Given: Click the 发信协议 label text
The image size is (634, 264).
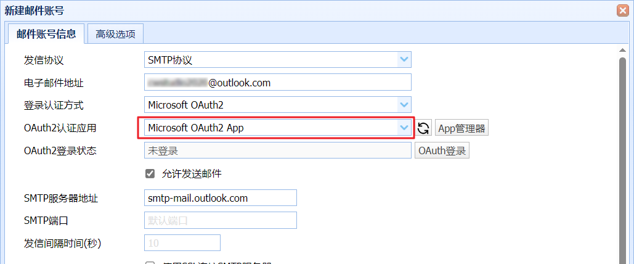Looking at the screenshot, I should click(x=44, y=60).
